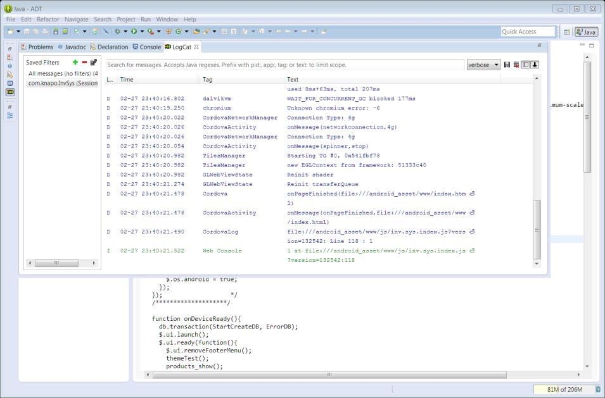
Task: Expand the New wizard dropdown arrow
Action: click(x=18, y=32)
